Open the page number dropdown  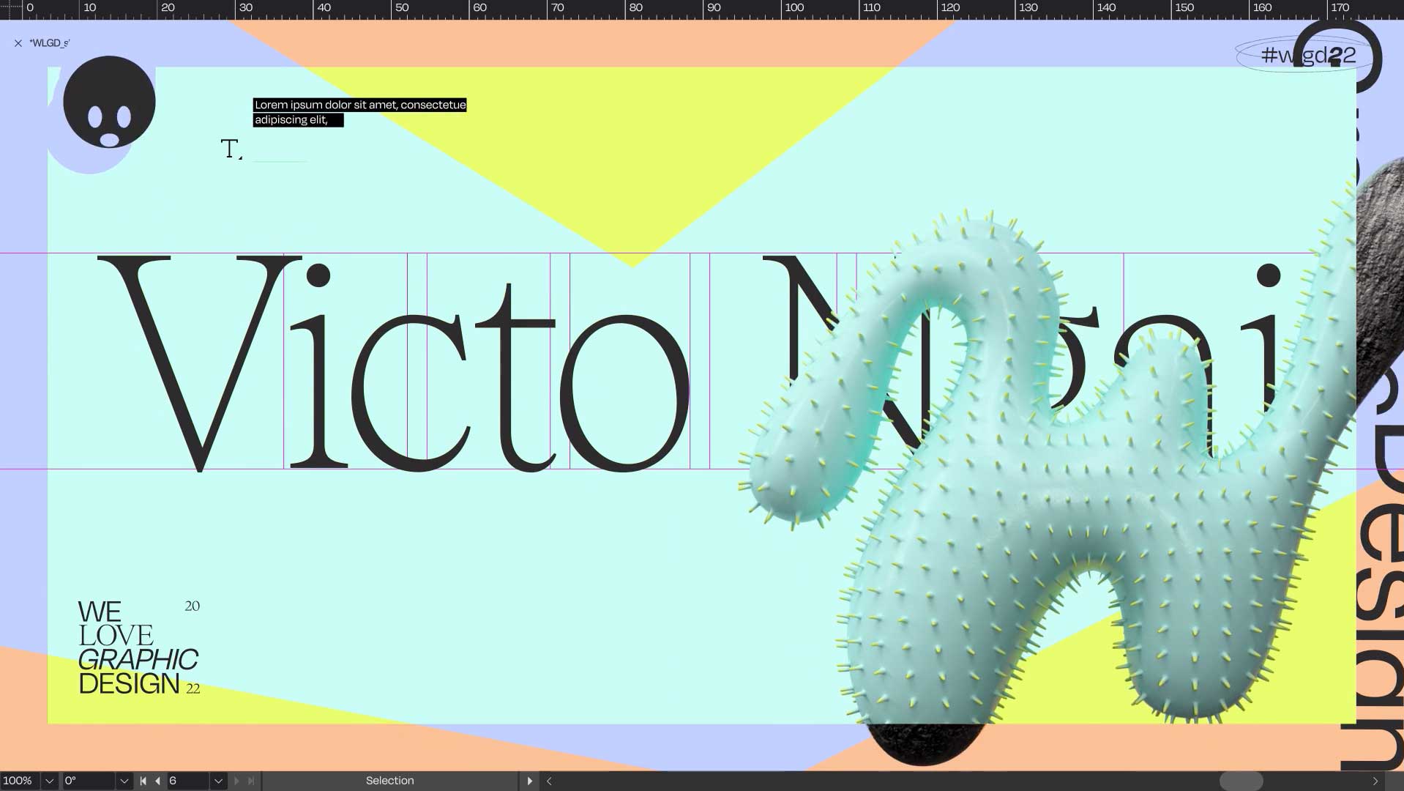coord(218,781)
